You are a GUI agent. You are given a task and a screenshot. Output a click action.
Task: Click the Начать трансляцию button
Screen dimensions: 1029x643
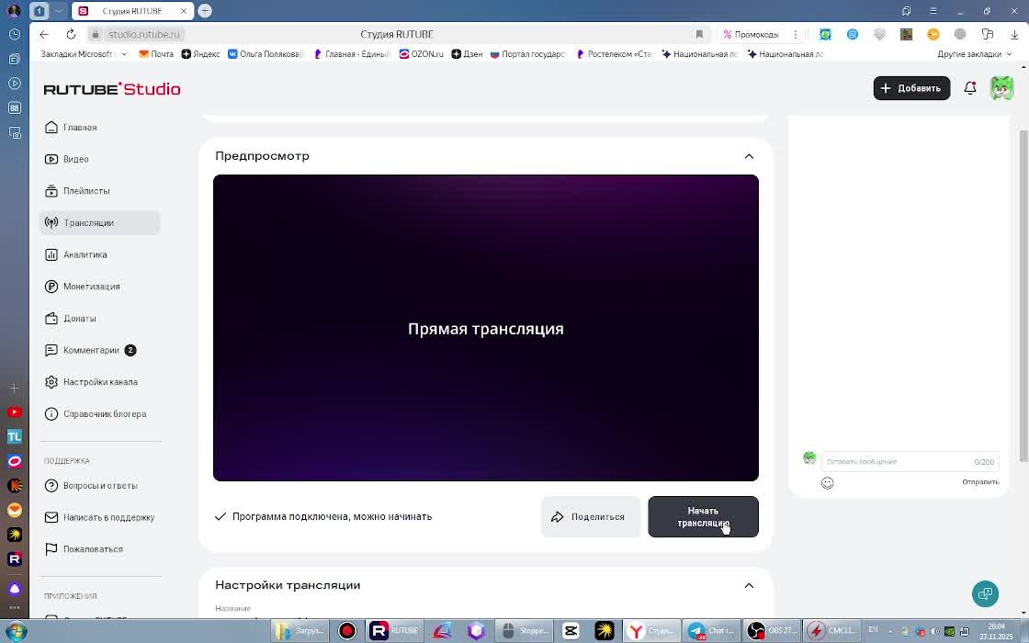(x=703, y=516)
